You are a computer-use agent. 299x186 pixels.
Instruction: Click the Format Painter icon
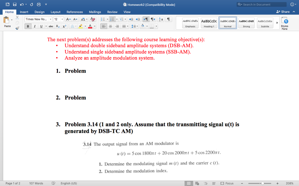tap(17, 28)
